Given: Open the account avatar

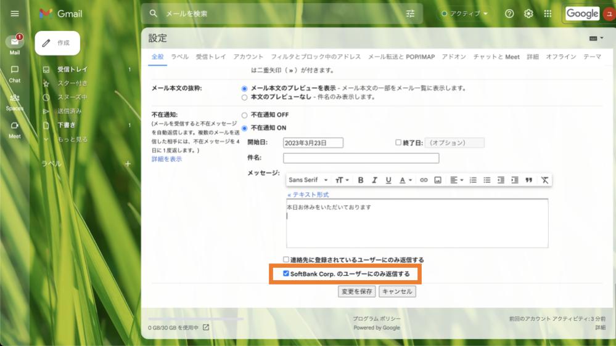Looking at the screenshot, I should tap(609, 14).
